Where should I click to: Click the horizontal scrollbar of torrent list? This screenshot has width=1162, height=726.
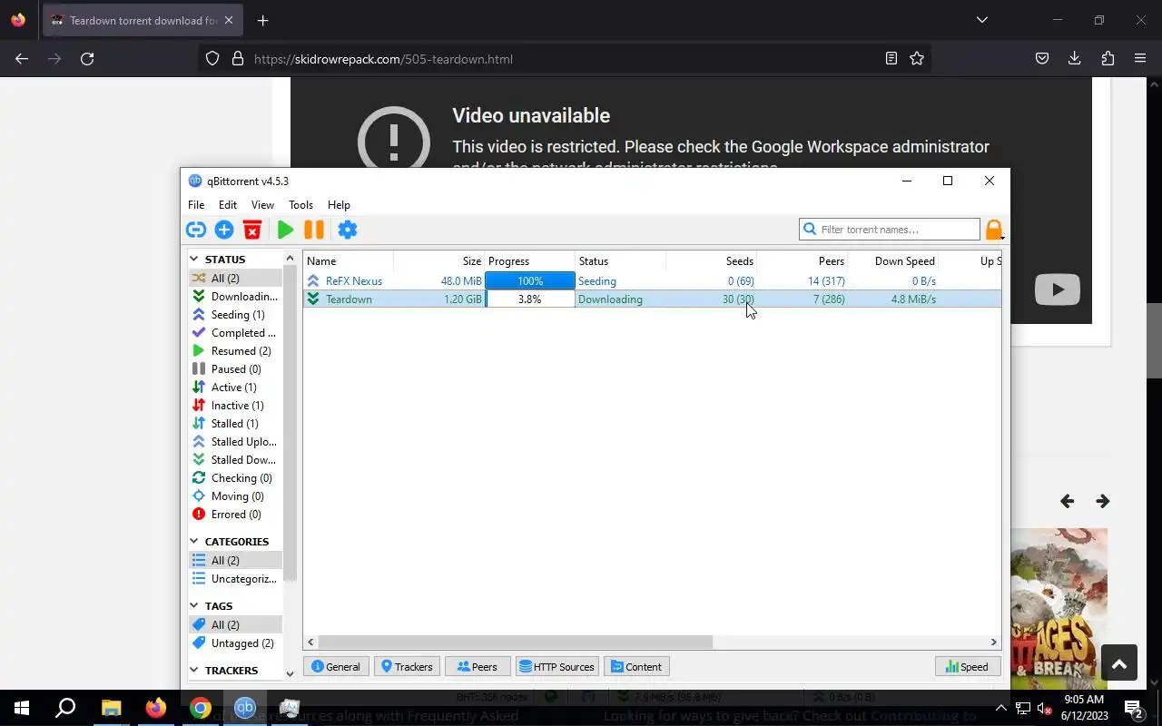click(515, 642)
